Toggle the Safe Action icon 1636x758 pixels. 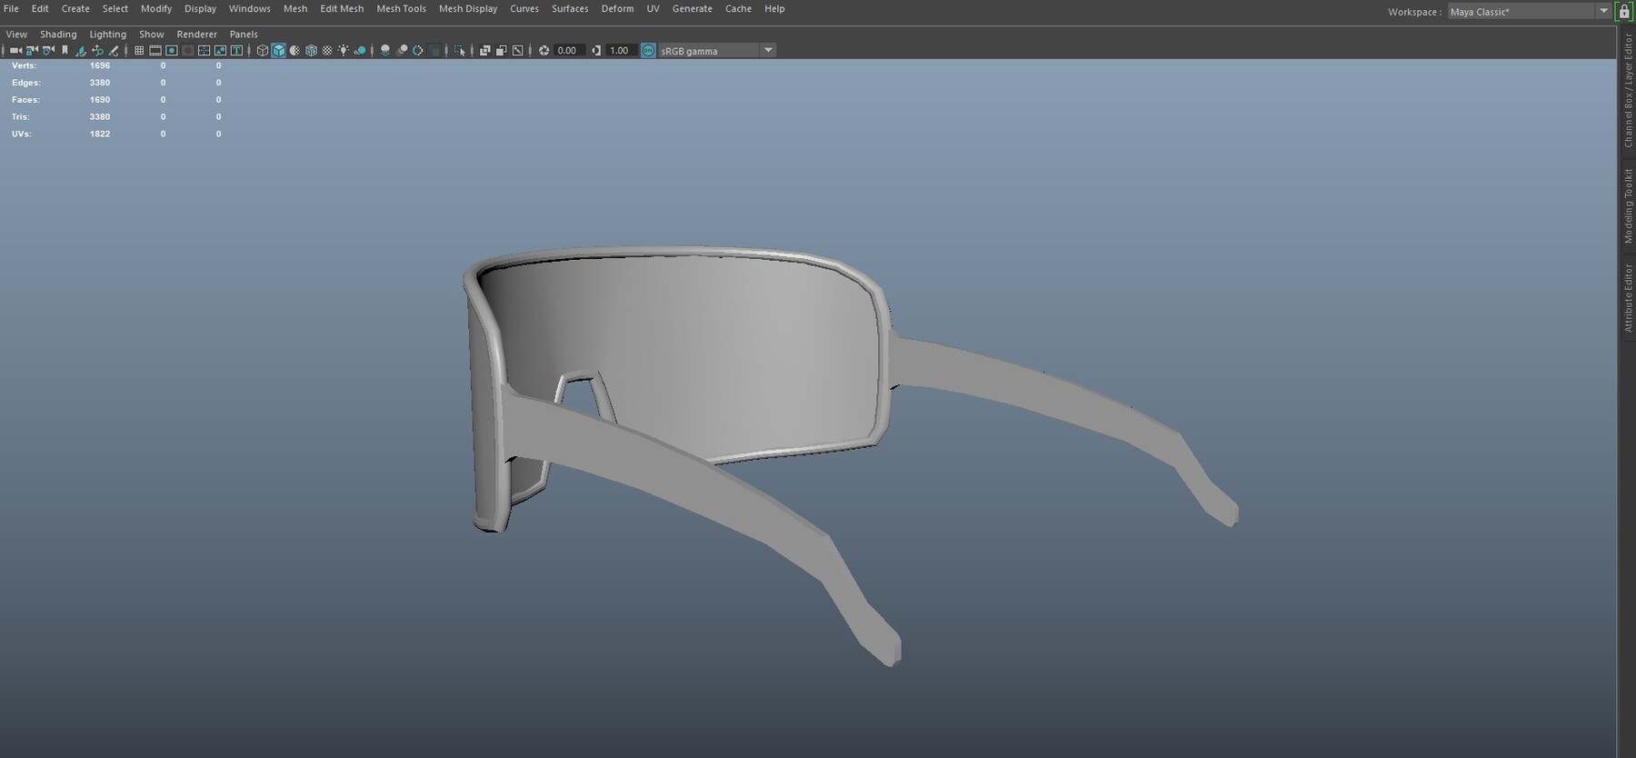coord(220,50)
